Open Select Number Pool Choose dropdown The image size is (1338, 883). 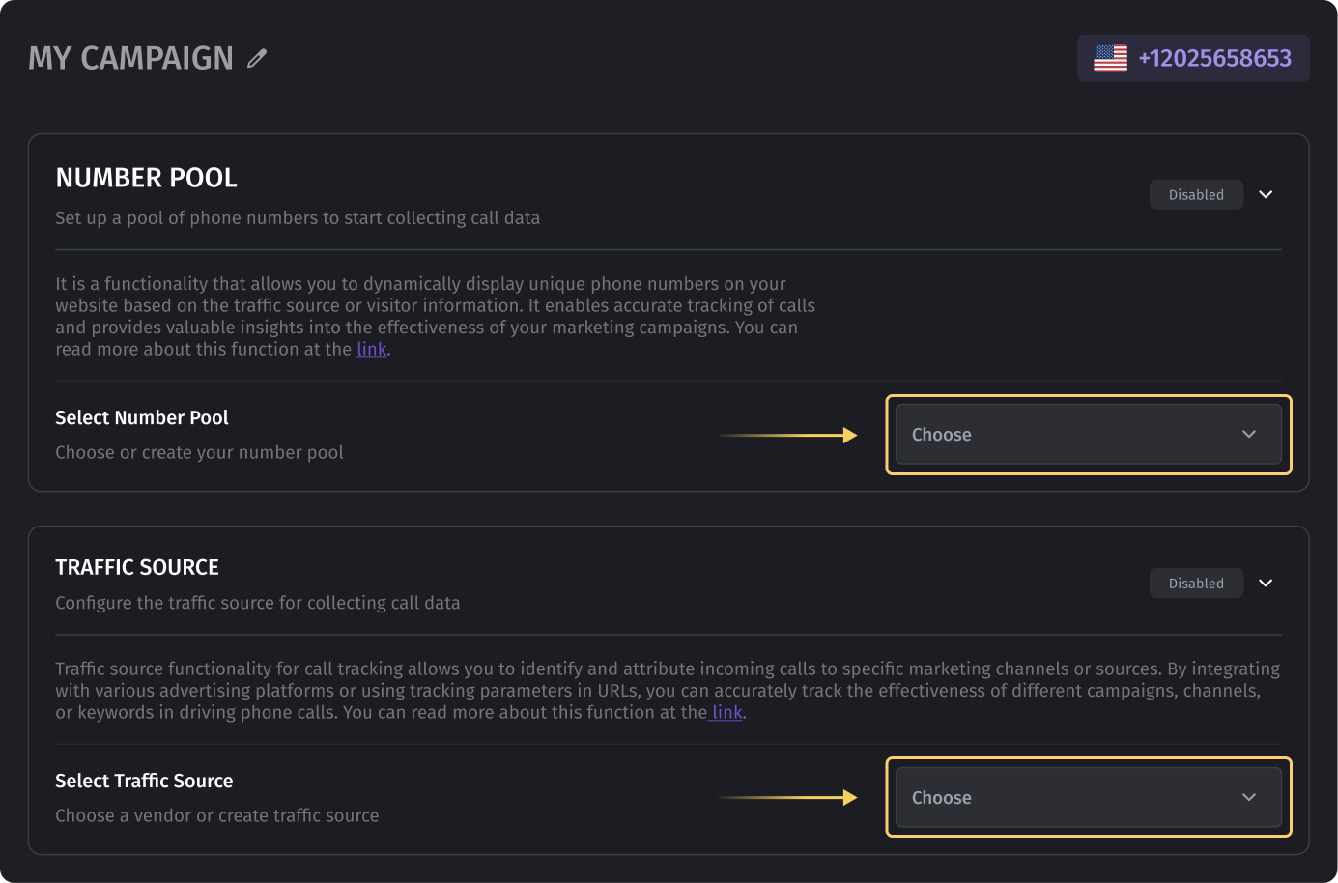(x=1089, y=435)
